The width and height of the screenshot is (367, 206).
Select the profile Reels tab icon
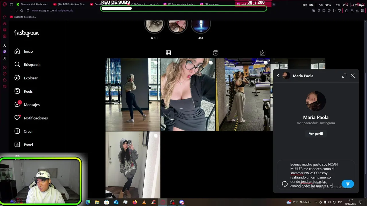tap(216, 53)
